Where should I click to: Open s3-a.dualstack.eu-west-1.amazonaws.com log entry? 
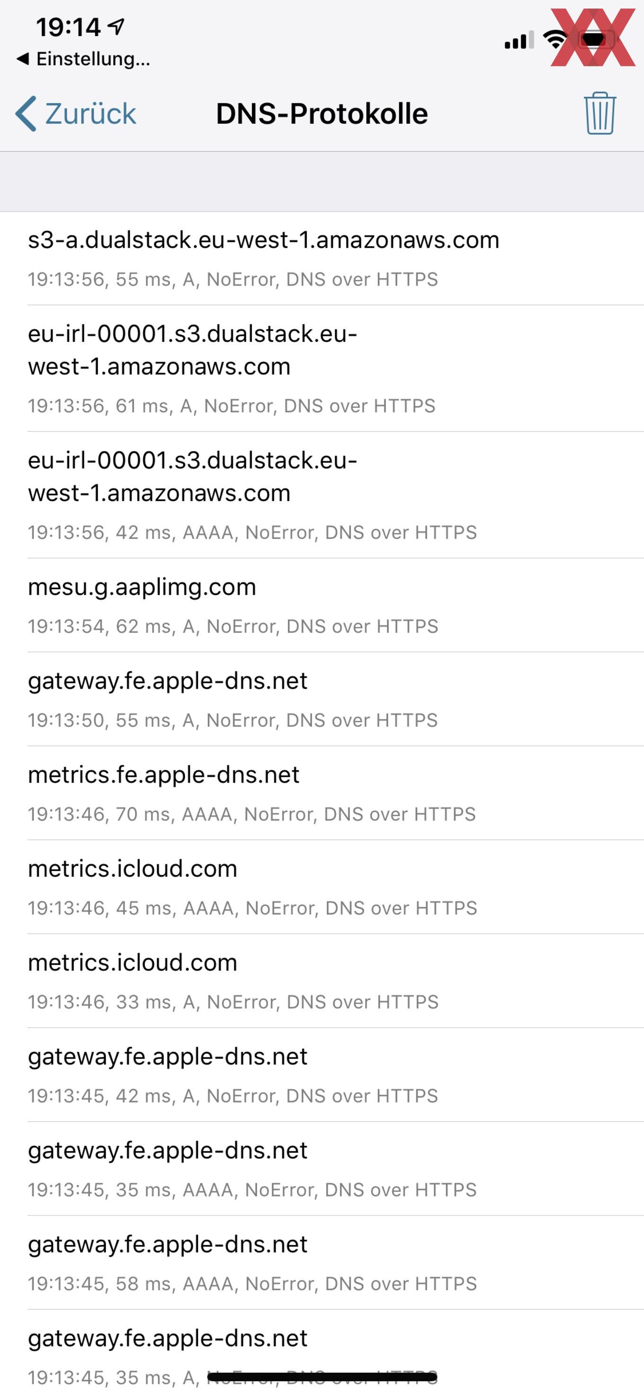point(322,258)
